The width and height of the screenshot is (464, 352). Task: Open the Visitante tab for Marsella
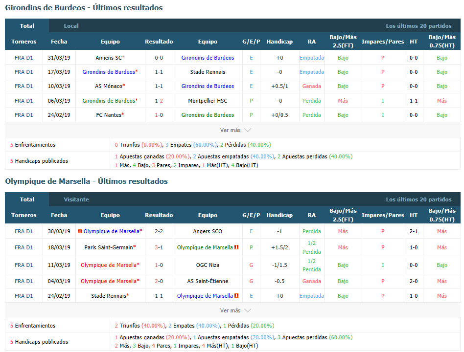(x=76, y=199)
